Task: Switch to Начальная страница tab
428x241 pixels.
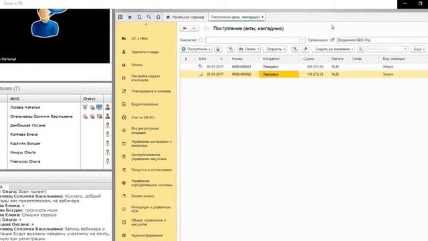Action: pyautogui.click(x=185, y=17)
